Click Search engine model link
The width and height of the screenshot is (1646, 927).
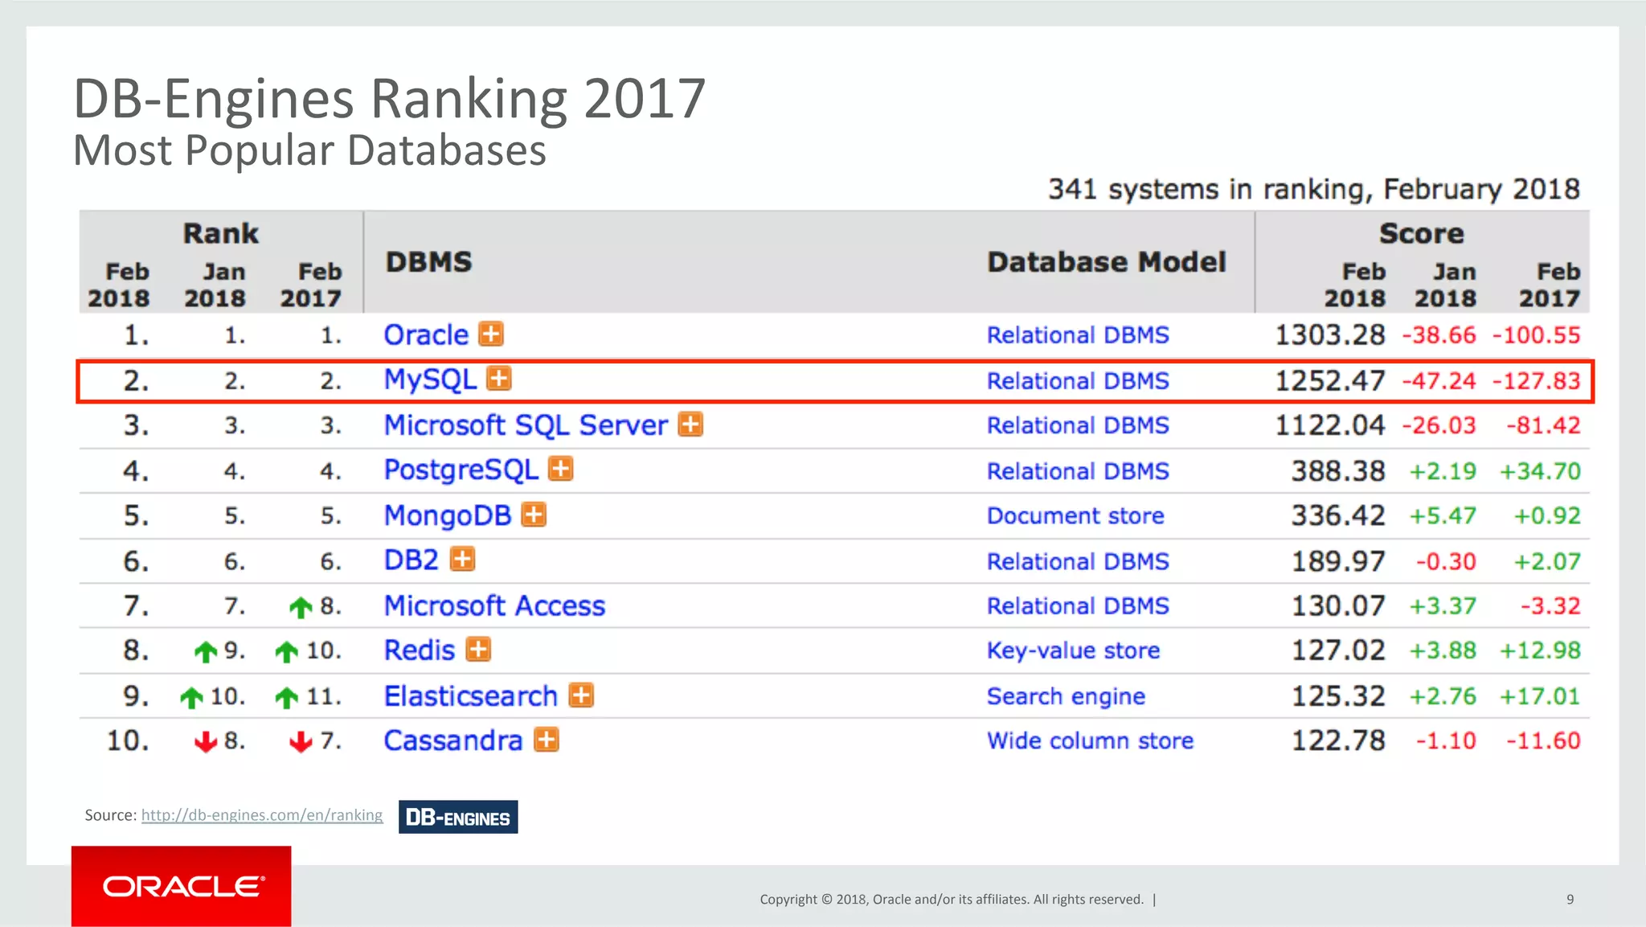coord(1067,696)
